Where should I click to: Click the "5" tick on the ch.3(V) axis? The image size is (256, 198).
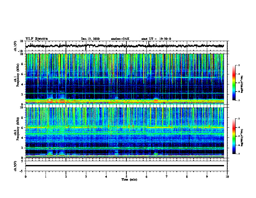click(x=22, y=161)
